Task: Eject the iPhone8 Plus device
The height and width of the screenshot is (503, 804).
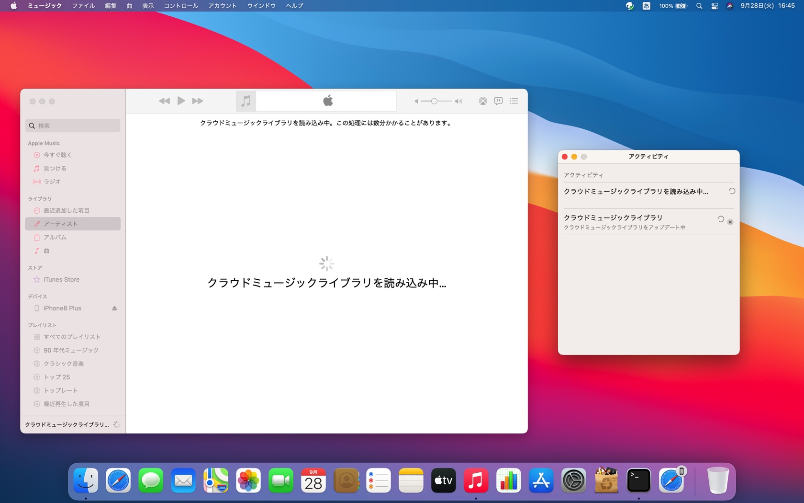Action: click(114, 309)
